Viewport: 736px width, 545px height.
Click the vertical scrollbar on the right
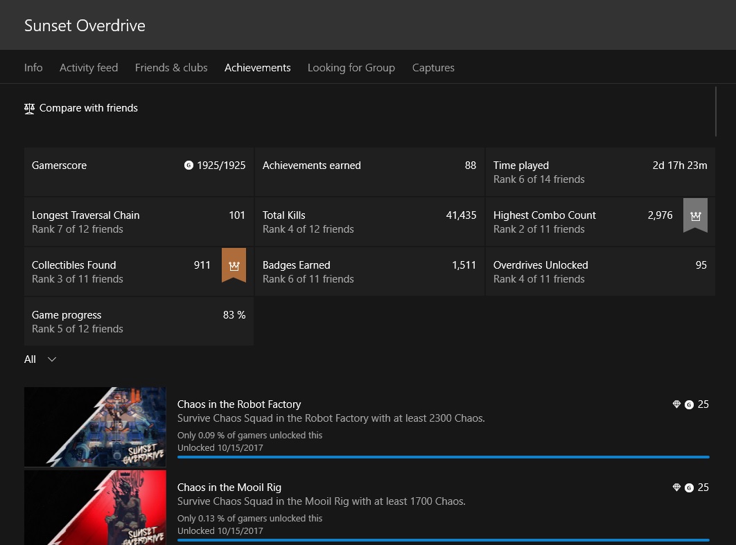[716, 111]
